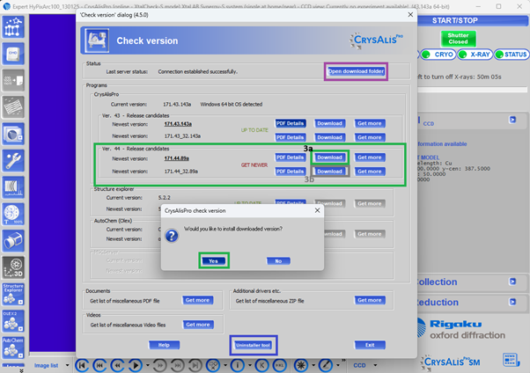Open the wrench service tools icon
530x373 pixels.
click(x=13, y=160)
